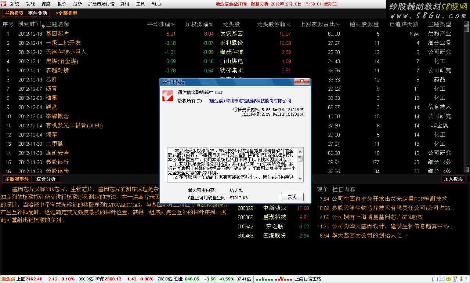470x283 pixels.
Task: Open the 资讯 menu
Action: pos(124,4)
